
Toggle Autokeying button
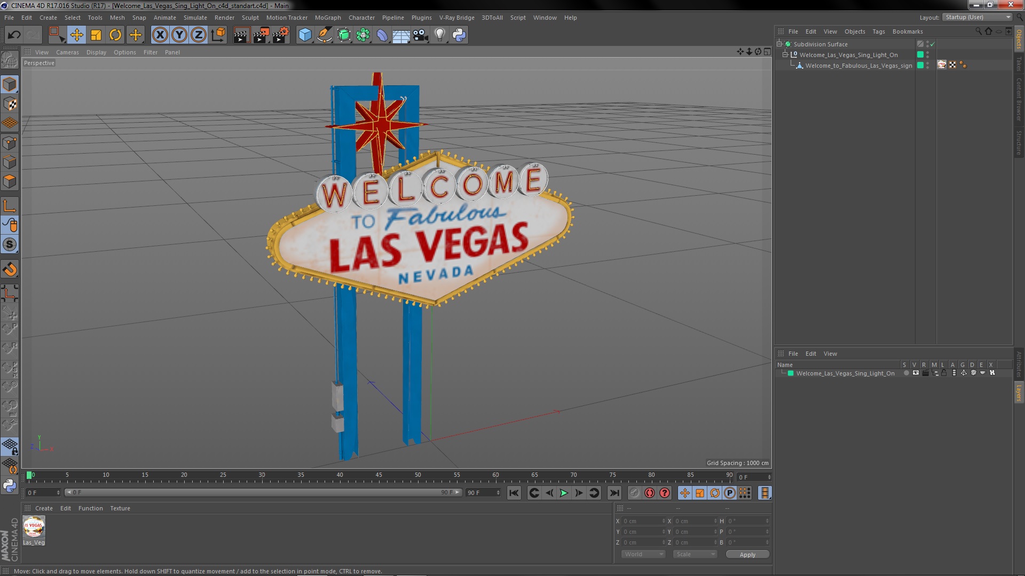click(649, 493)
